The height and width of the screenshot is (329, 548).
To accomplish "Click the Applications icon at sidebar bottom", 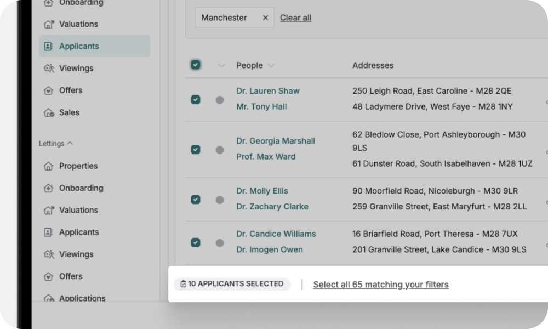I will [49, 298].
